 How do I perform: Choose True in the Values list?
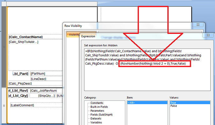point(190,103)
